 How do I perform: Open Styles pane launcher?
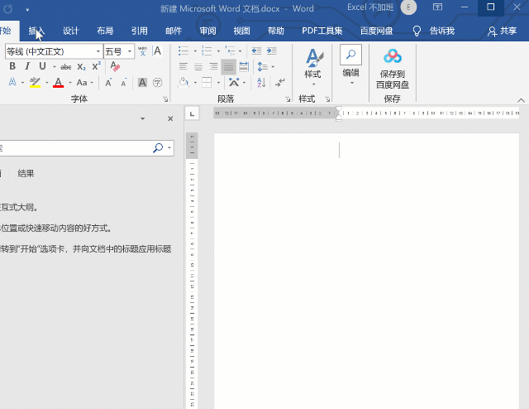327,99
